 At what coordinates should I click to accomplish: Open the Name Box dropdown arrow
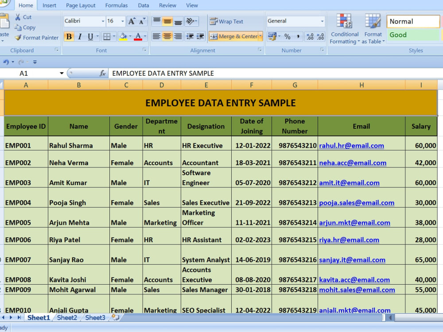(x=62, y=73)
